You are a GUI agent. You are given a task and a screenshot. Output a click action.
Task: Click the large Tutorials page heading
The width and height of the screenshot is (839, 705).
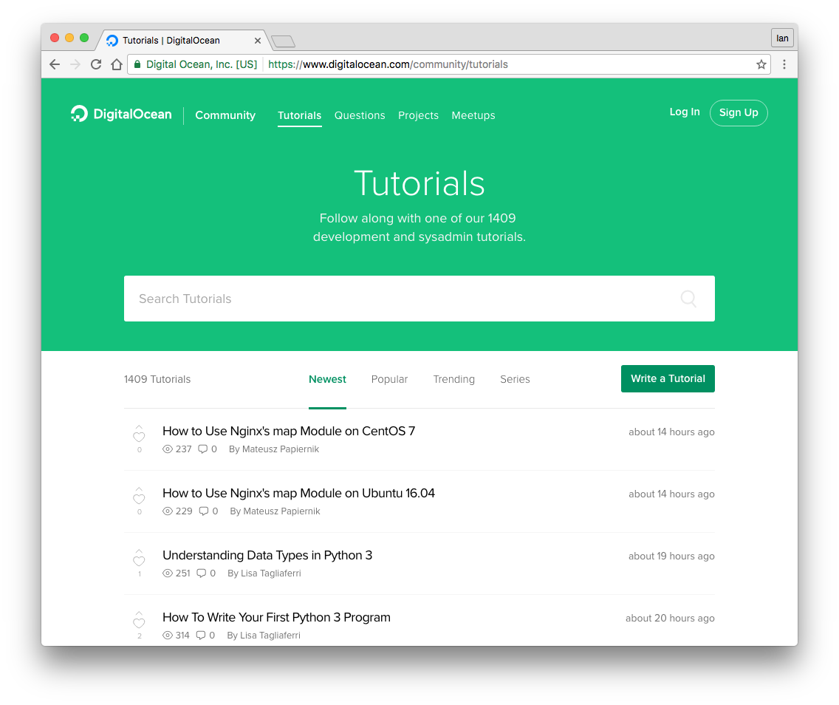click(419, 183)
